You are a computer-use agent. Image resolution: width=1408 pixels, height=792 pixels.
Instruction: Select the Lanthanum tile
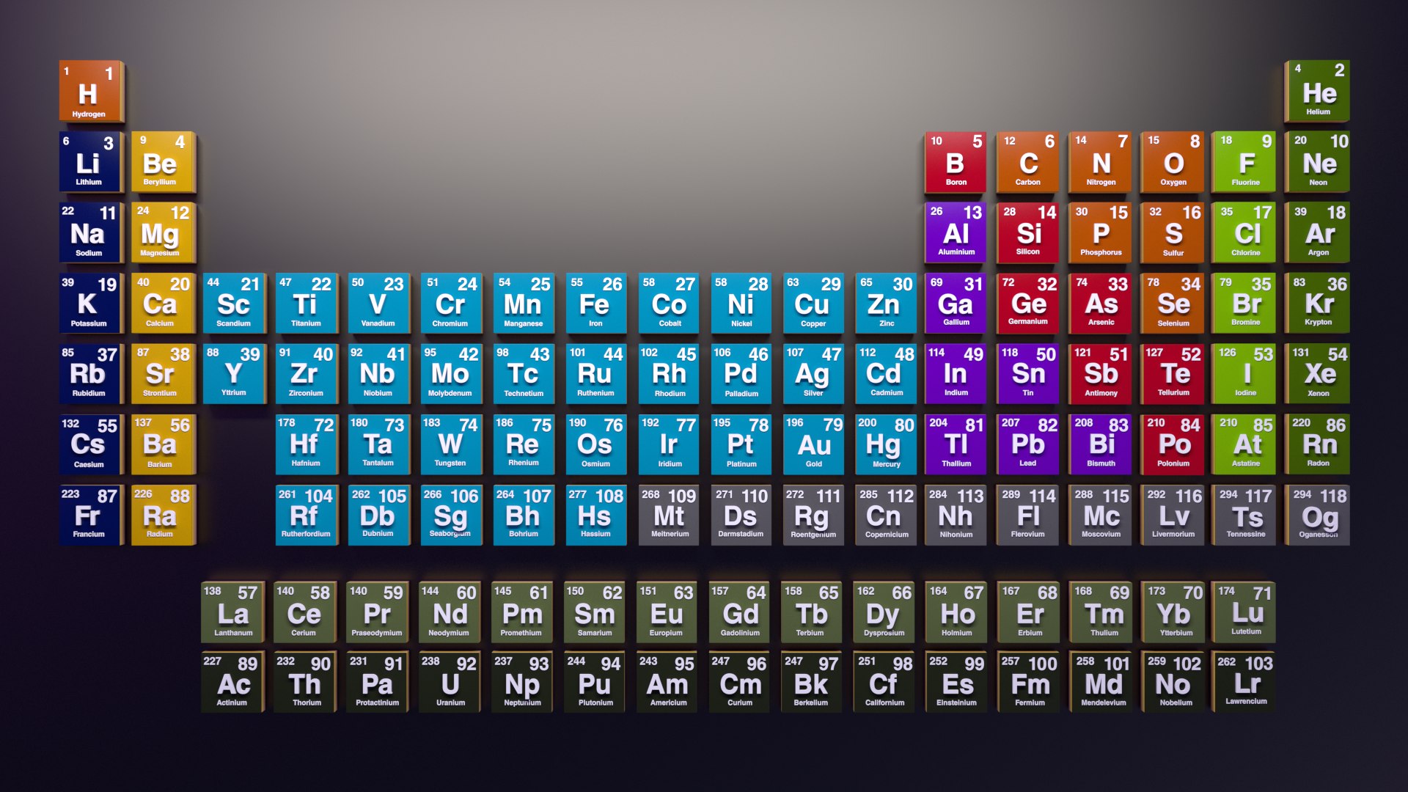click(232, 612)
